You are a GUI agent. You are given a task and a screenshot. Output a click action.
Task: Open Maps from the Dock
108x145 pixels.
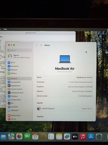click(11, 136)
